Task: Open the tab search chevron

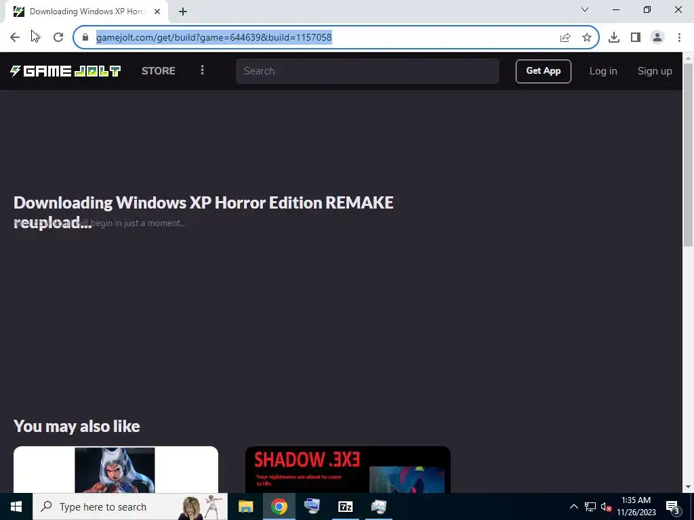Action: tap(585, 9)
